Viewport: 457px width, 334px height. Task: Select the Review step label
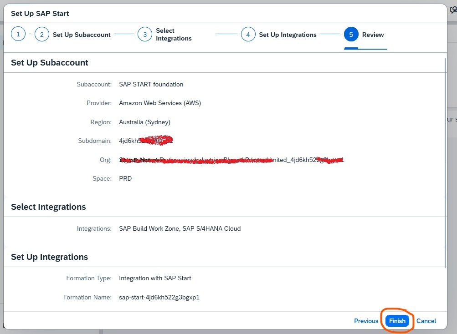pos(373,35)
